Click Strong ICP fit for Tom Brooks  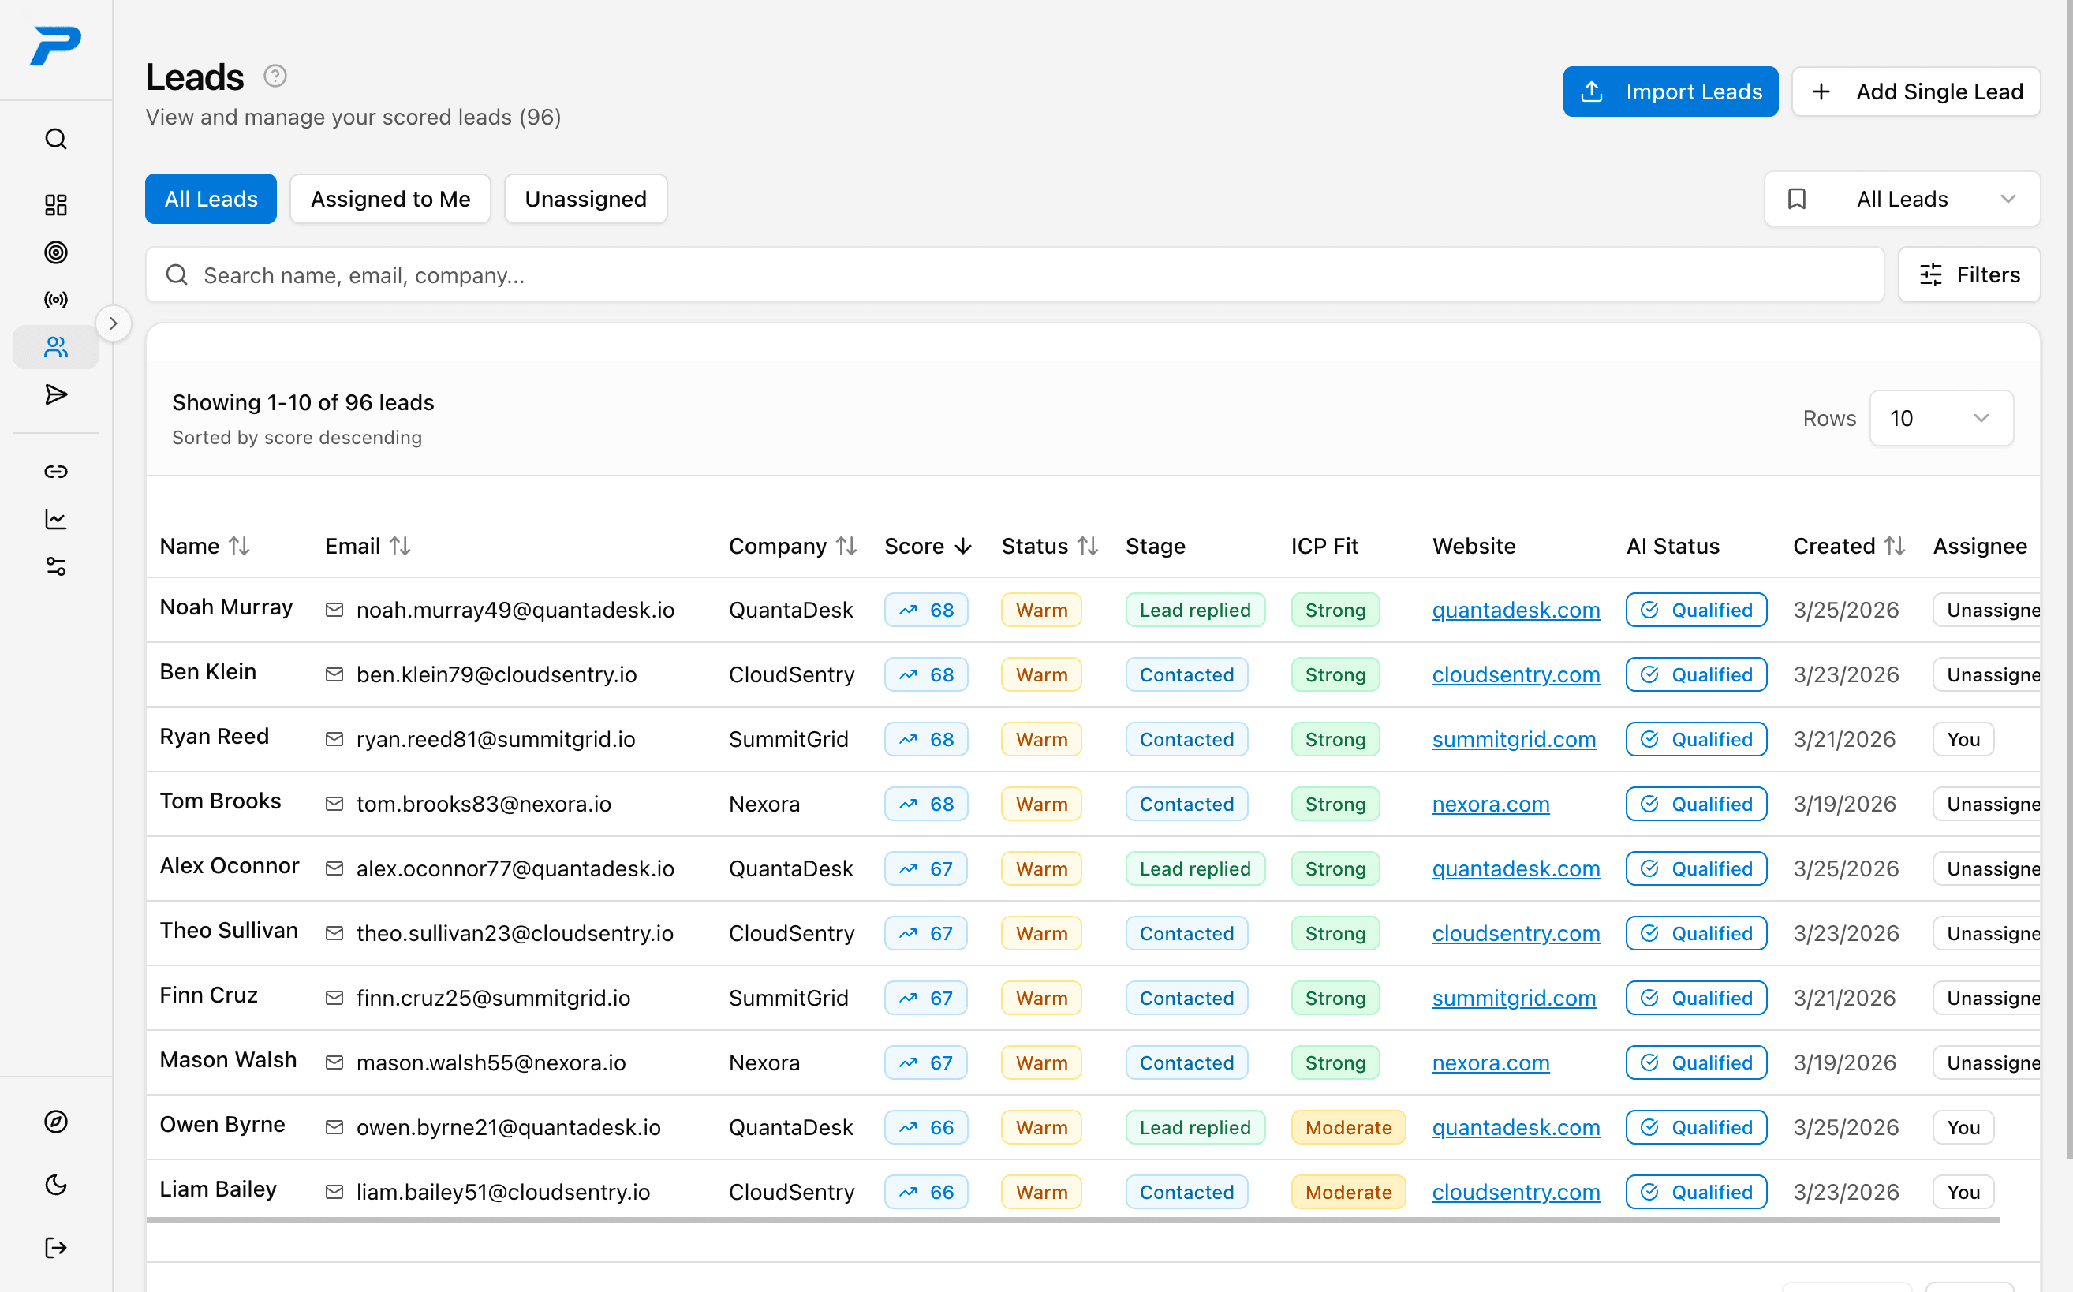point(1335,804)
